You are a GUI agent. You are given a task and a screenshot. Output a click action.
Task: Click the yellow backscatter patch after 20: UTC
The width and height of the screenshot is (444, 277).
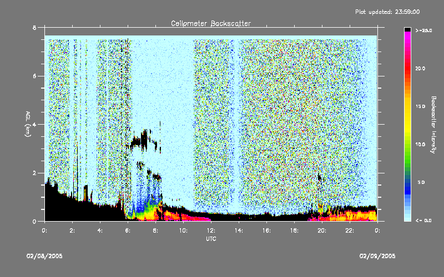(354, 216)
